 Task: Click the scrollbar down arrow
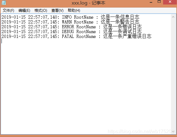[x=173, y=131]
